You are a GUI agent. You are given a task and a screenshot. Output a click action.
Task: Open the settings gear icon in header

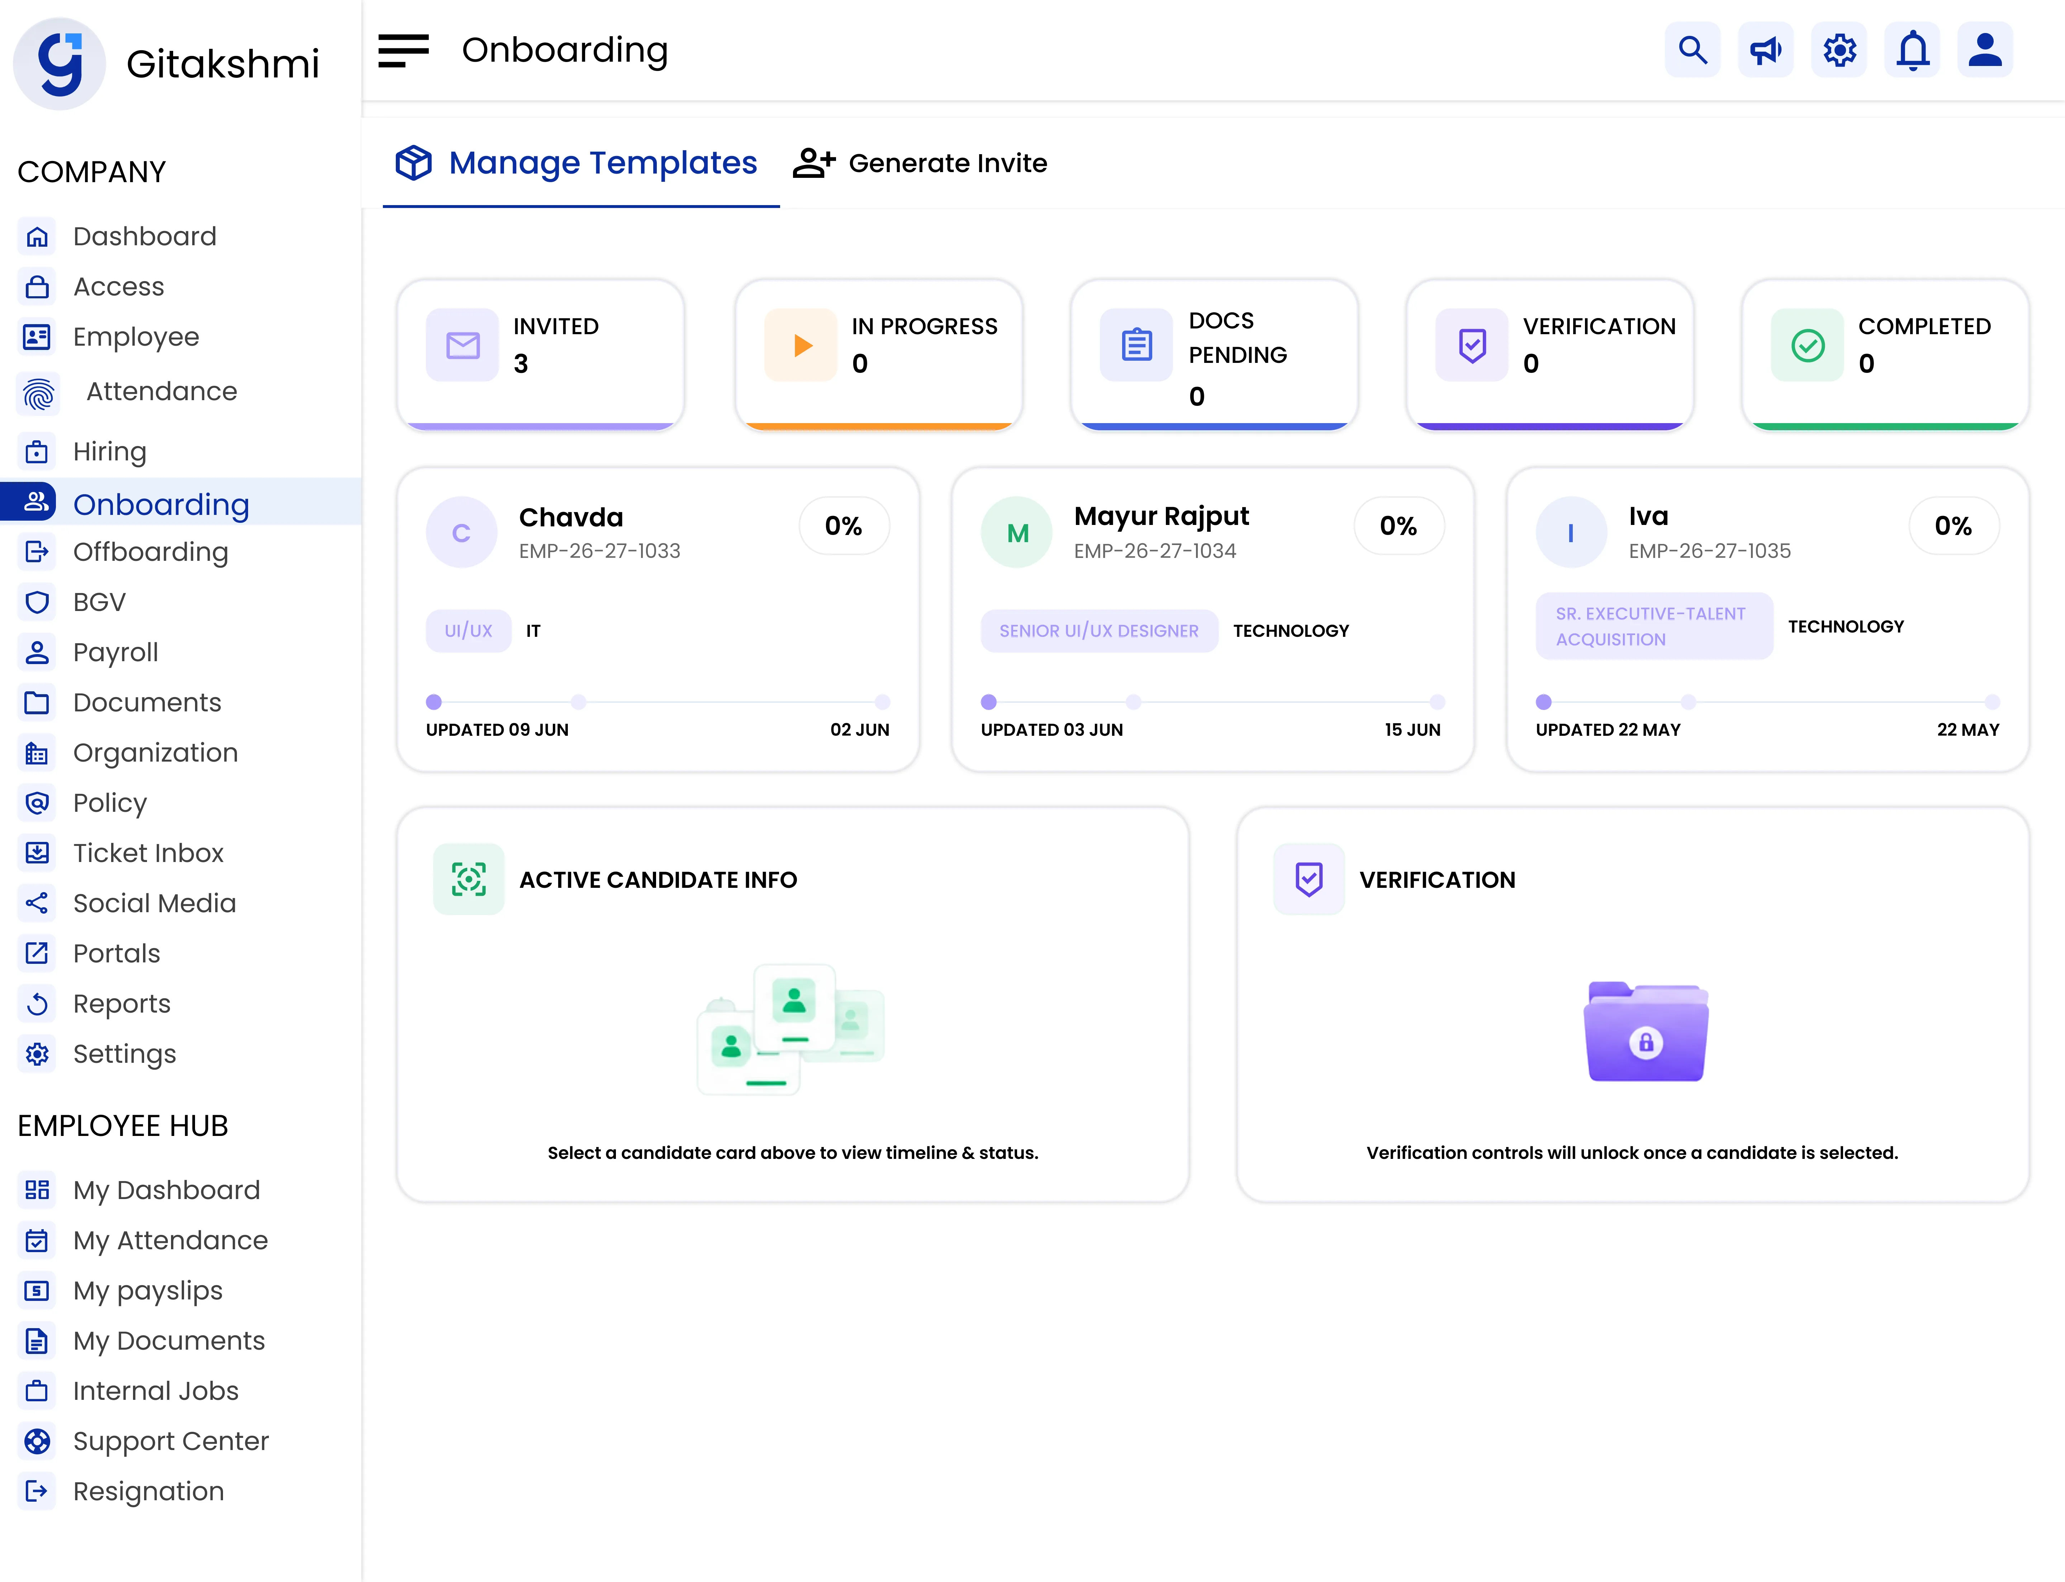click(1839, 50)
